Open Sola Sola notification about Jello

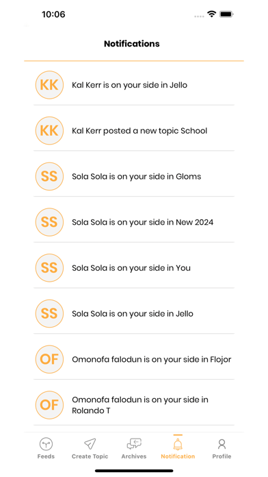pyautogui.click(x=134, y=314)
